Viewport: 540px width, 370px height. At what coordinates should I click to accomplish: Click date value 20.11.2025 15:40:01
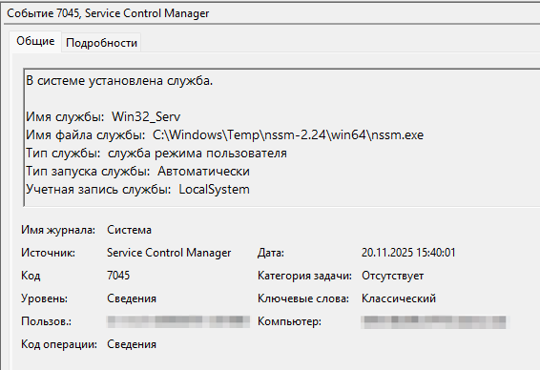click(408, 253)
